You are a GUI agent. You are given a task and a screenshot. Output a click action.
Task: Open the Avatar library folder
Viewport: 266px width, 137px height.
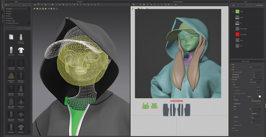click(x=10, y=11)
